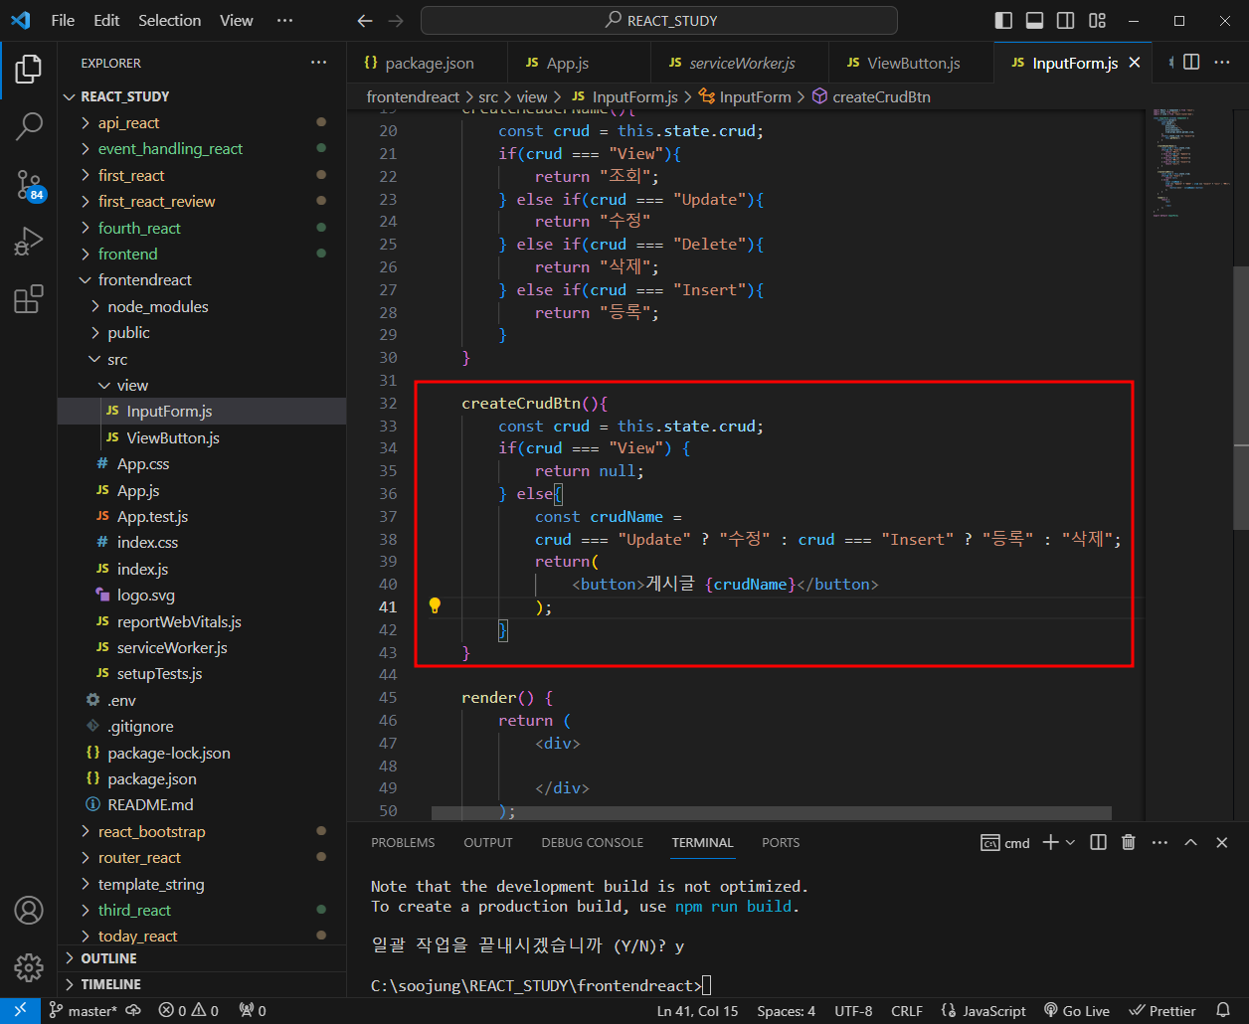Open the File menu
Image resolution: width=1249 pixels, height=1024 pixels.
coord(63,21)
